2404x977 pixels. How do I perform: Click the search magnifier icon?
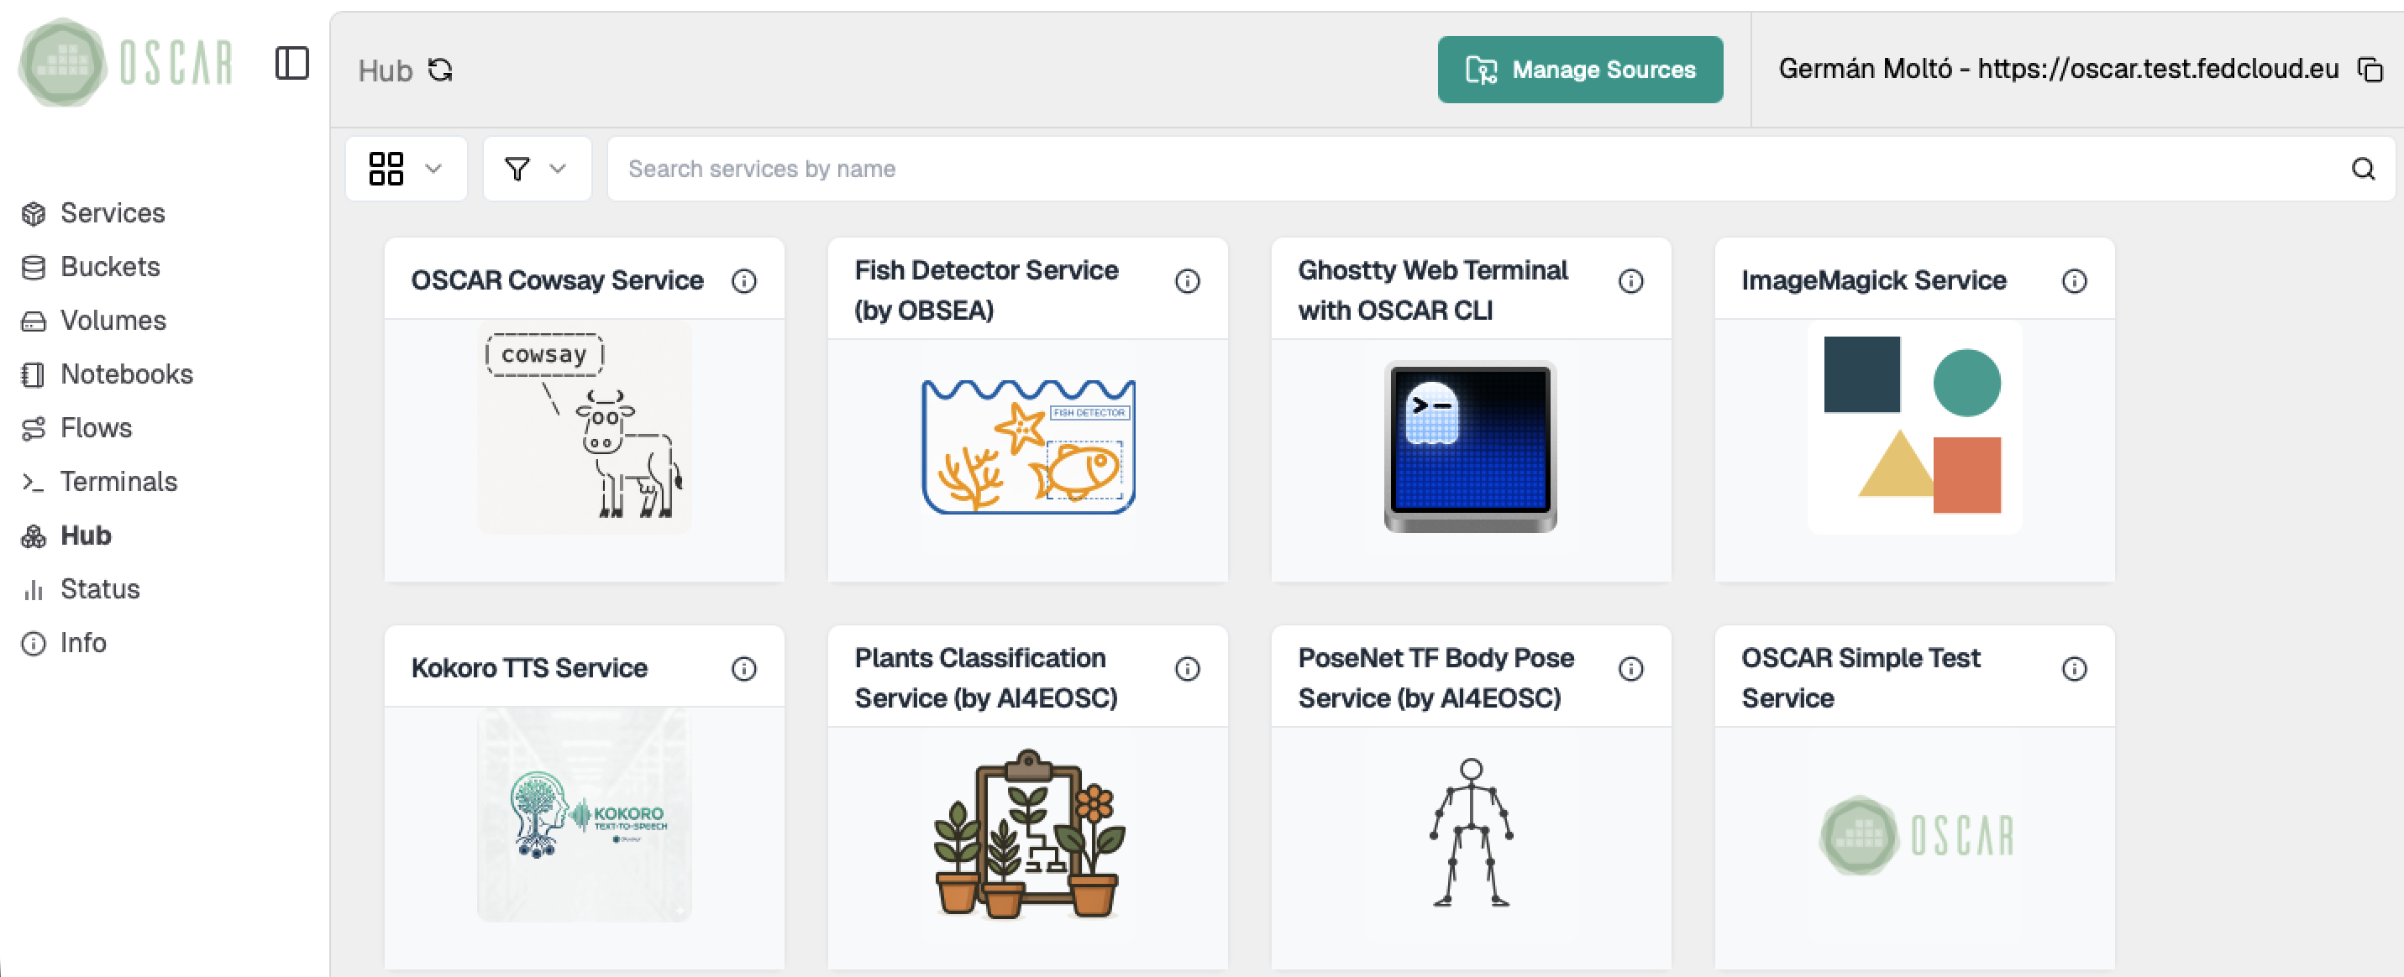[2363, 169]
